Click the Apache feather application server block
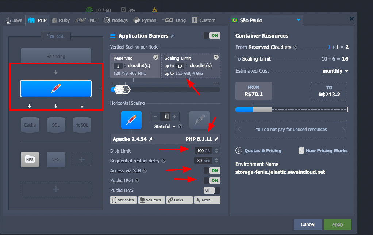Screen dimensions: 373x235 pos(56,89)
